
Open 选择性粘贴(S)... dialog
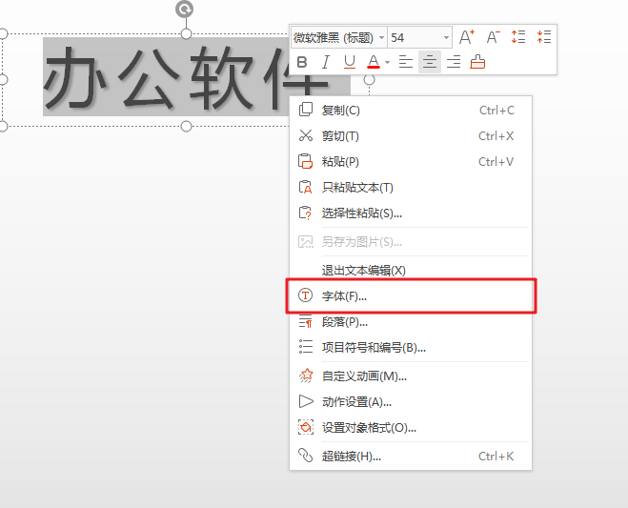point(411,213)
